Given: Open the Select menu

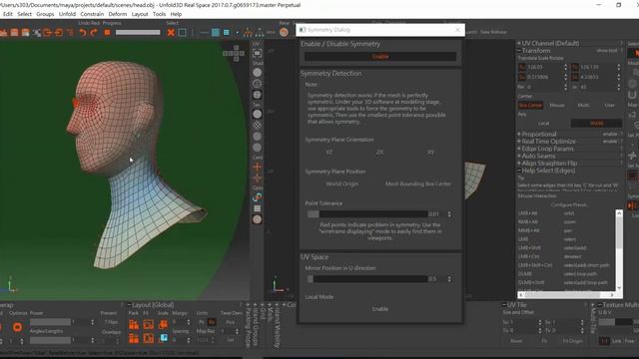Looking at the screenshot, I should click(24, 14).
